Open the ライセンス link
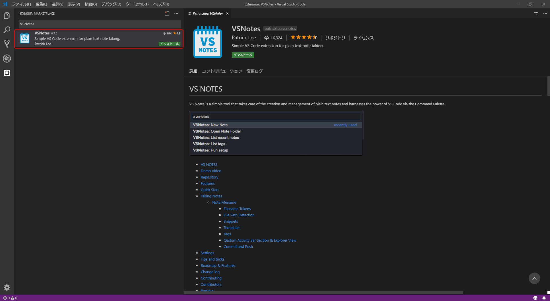The width and height of the screenshot is (550, 301). point(364,38)
